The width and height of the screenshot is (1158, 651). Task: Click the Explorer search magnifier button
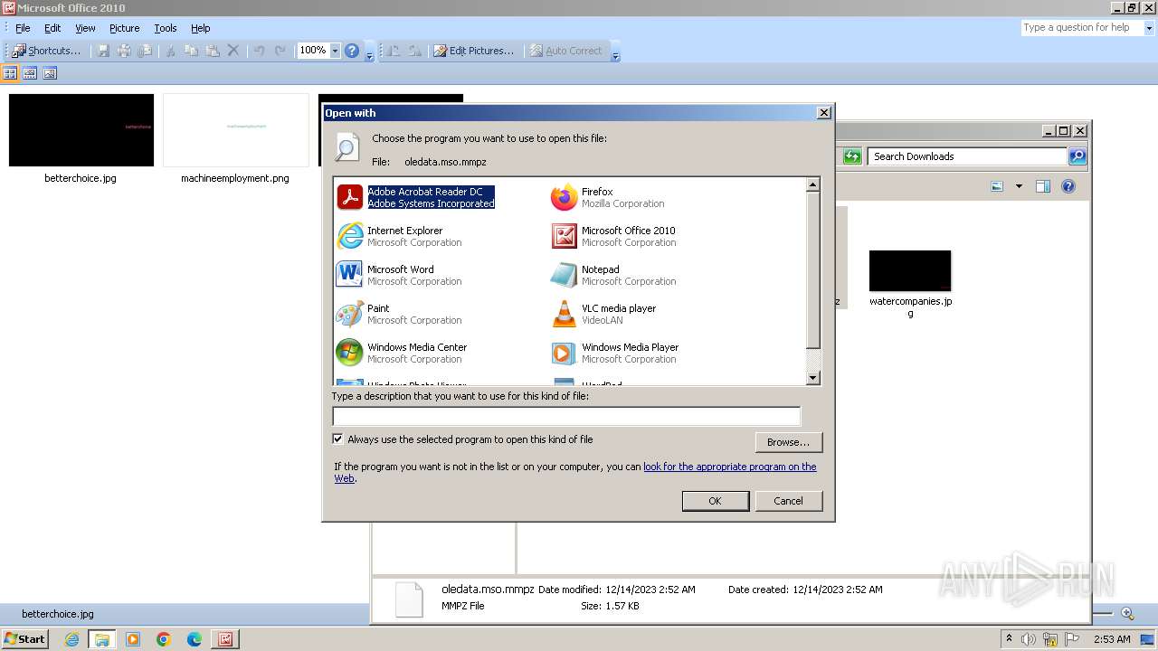(x=1077, y=156)
